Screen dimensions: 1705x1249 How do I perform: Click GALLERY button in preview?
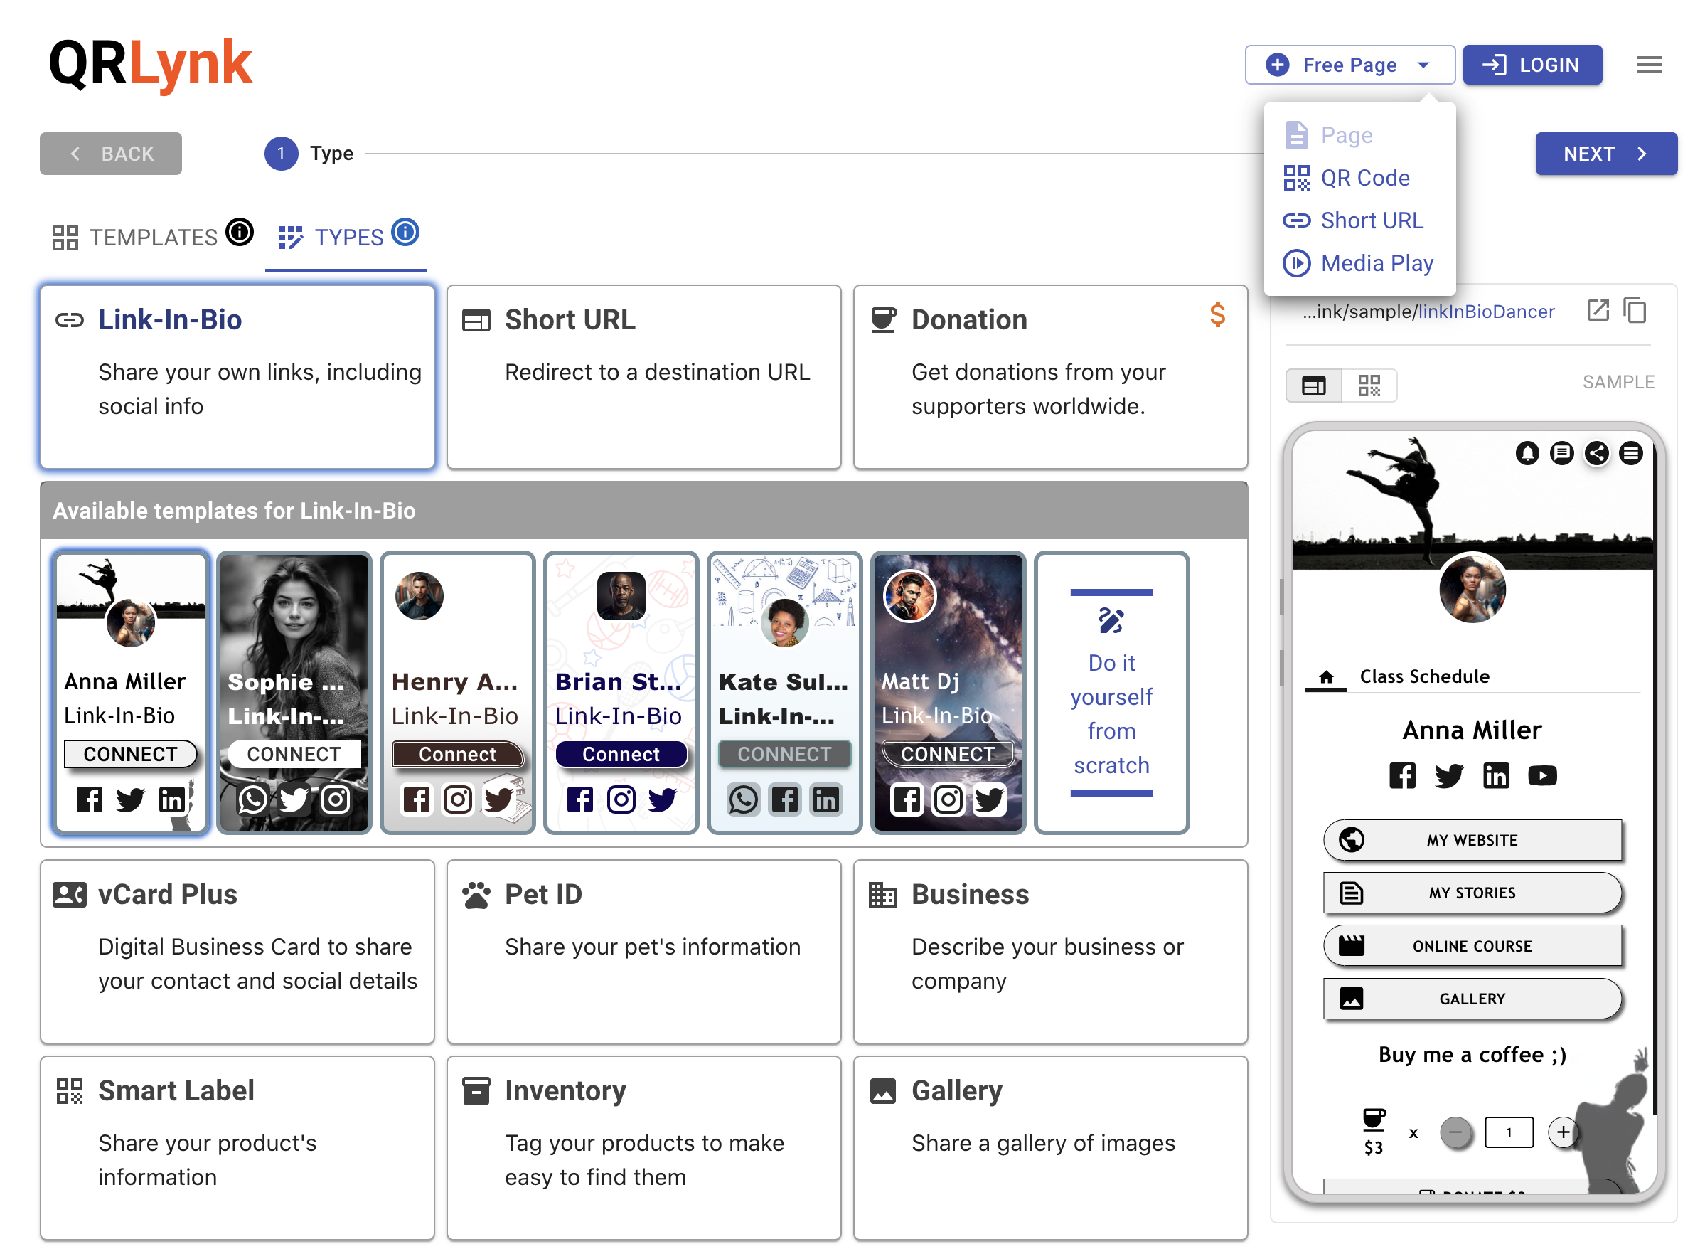1472,999
